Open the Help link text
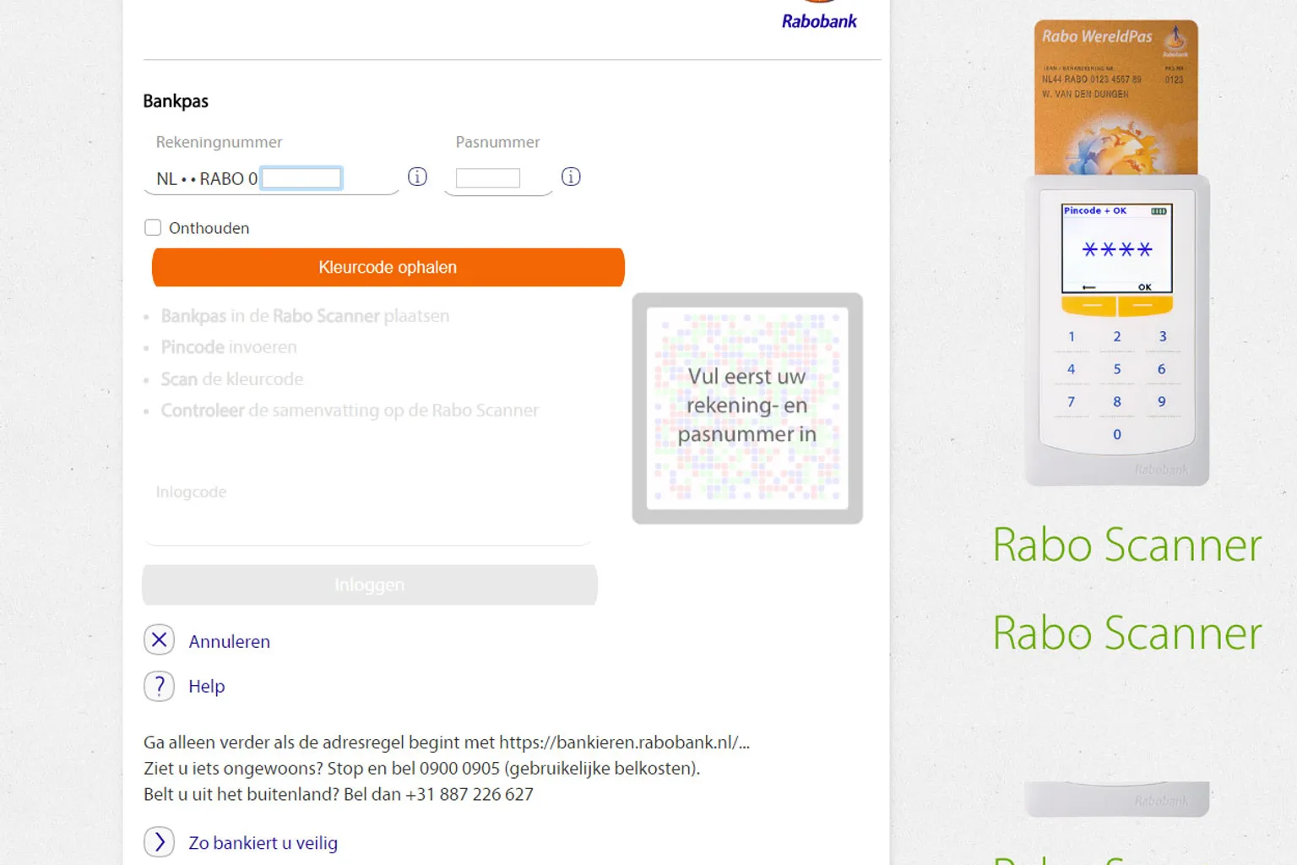 [x=206, y=687]
